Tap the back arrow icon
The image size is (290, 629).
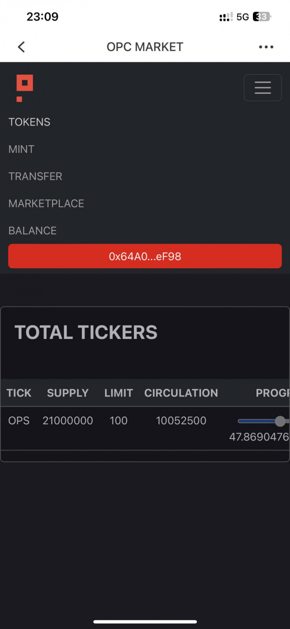click(x=21, y=47)
